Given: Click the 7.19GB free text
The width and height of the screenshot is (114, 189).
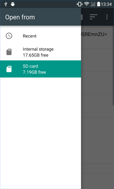Looking at the screenshot, I should pos(34,72).
